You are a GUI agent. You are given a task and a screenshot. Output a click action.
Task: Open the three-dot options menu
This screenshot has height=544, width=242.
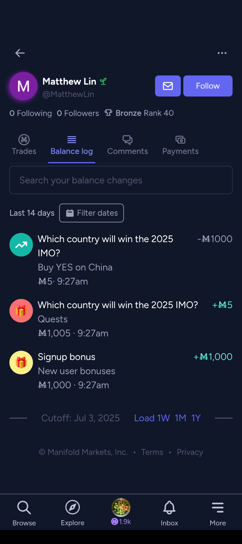[222, 53]
